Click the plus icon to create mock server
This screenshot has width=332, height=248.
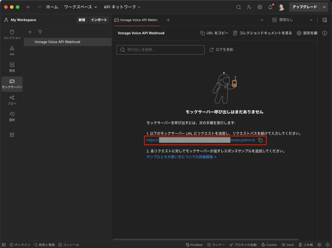pos(30,32)
